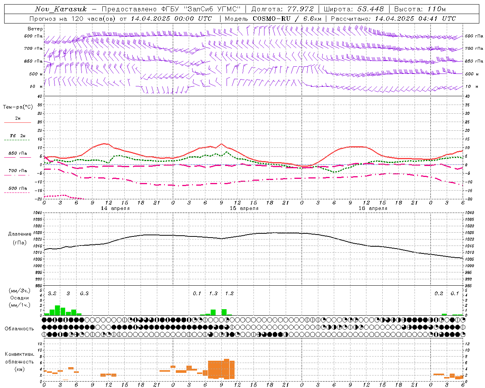Click the '1.3' precipitation total value

tap(213, 294)
